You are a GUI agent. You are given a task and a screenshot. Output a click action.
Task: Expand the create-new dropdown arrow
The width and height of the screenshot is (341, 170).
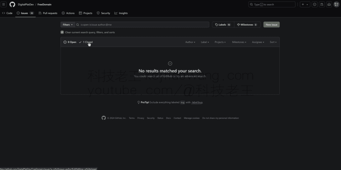(x=307, y=4)
